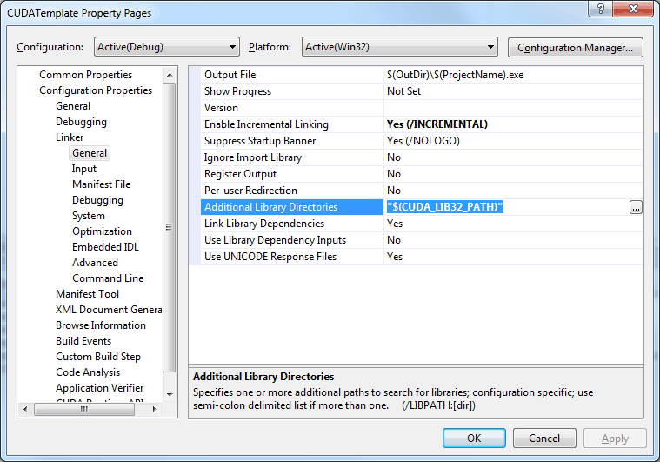Select Custom Build Step in the tree
This screenshot has width=660, height=462.
pos(98,357)
